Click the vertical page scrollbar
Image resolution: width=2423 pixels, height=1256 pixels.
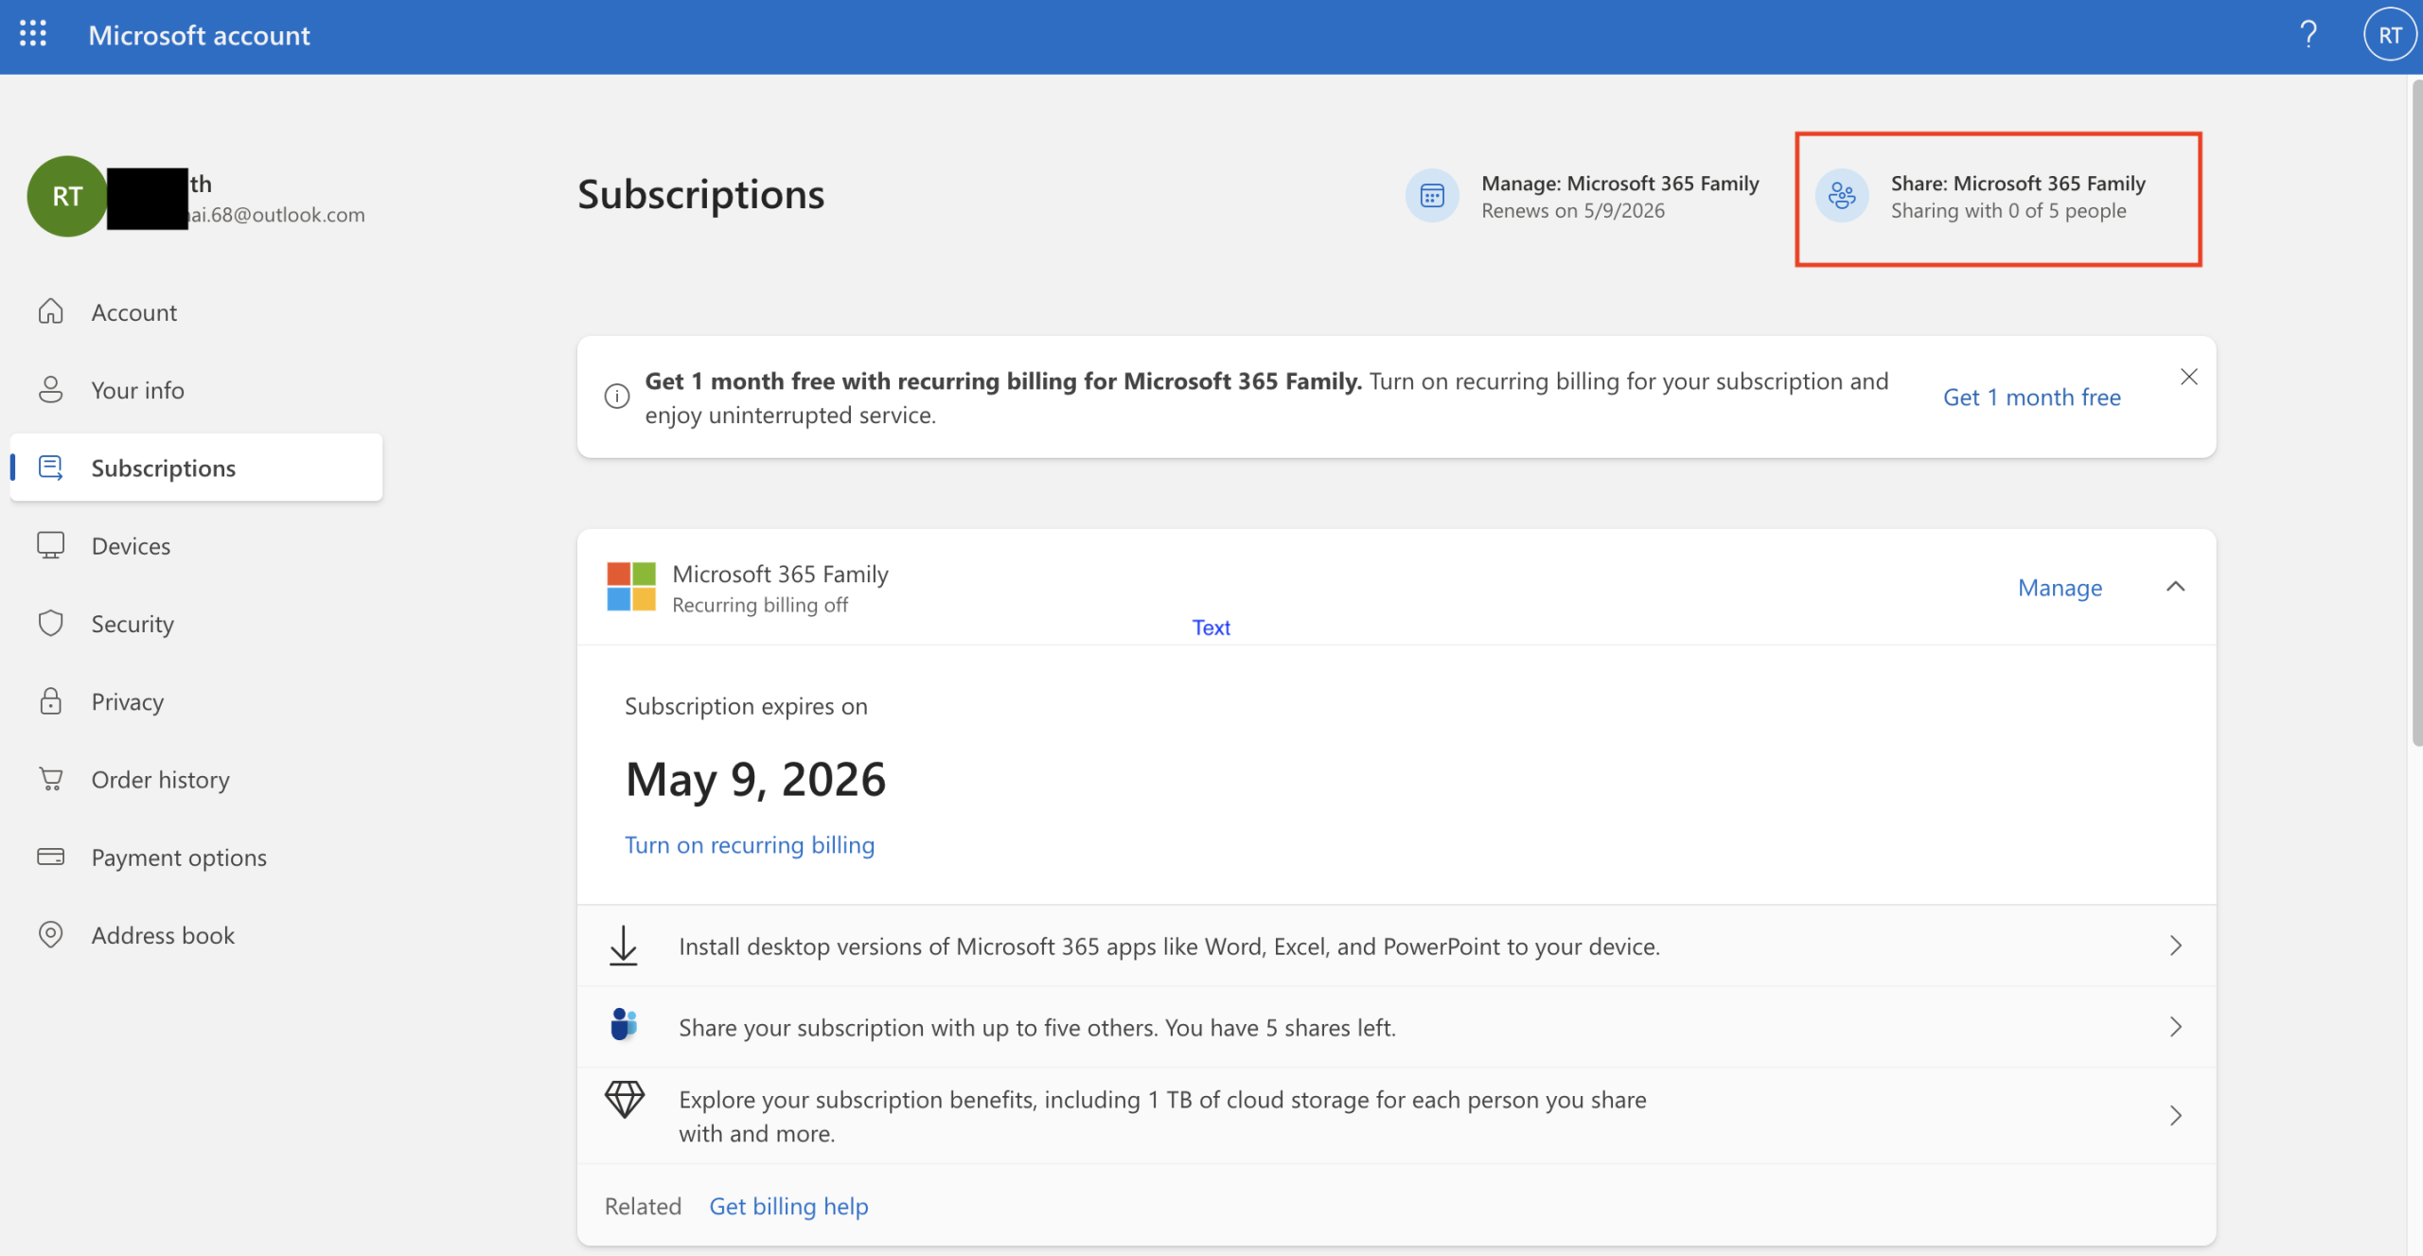click(2416, 414)
